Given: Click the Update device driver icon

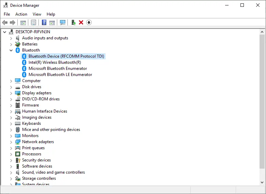Looking at the screenshot, I should coord(73,22).
